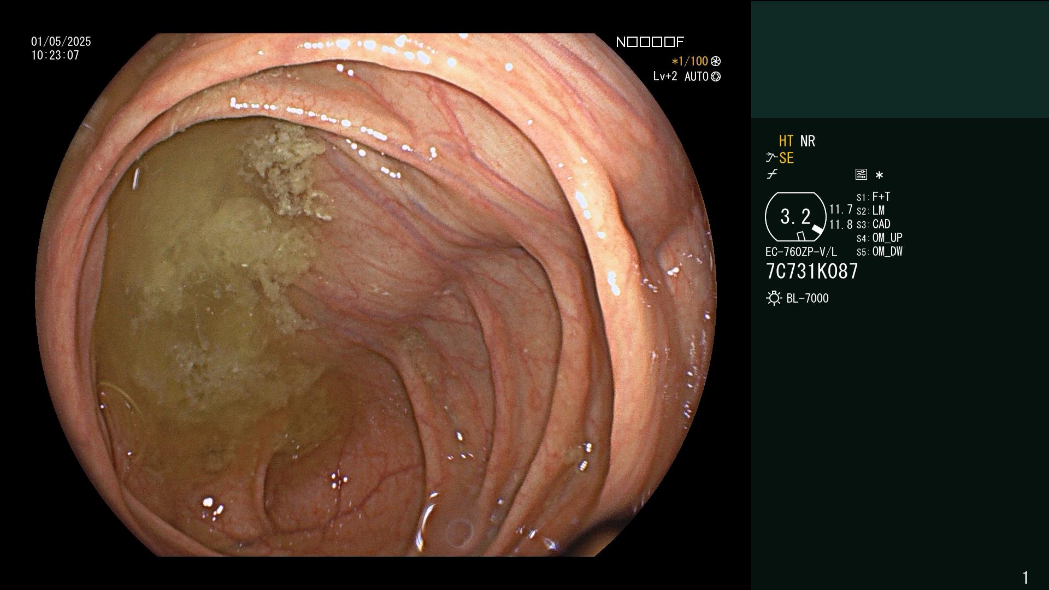
Task: Click the 11.8 diameter value
Action: point(841,225)
